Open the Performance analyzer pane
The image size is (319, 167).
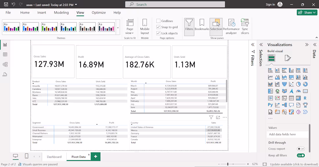click(x=231, y=26)
